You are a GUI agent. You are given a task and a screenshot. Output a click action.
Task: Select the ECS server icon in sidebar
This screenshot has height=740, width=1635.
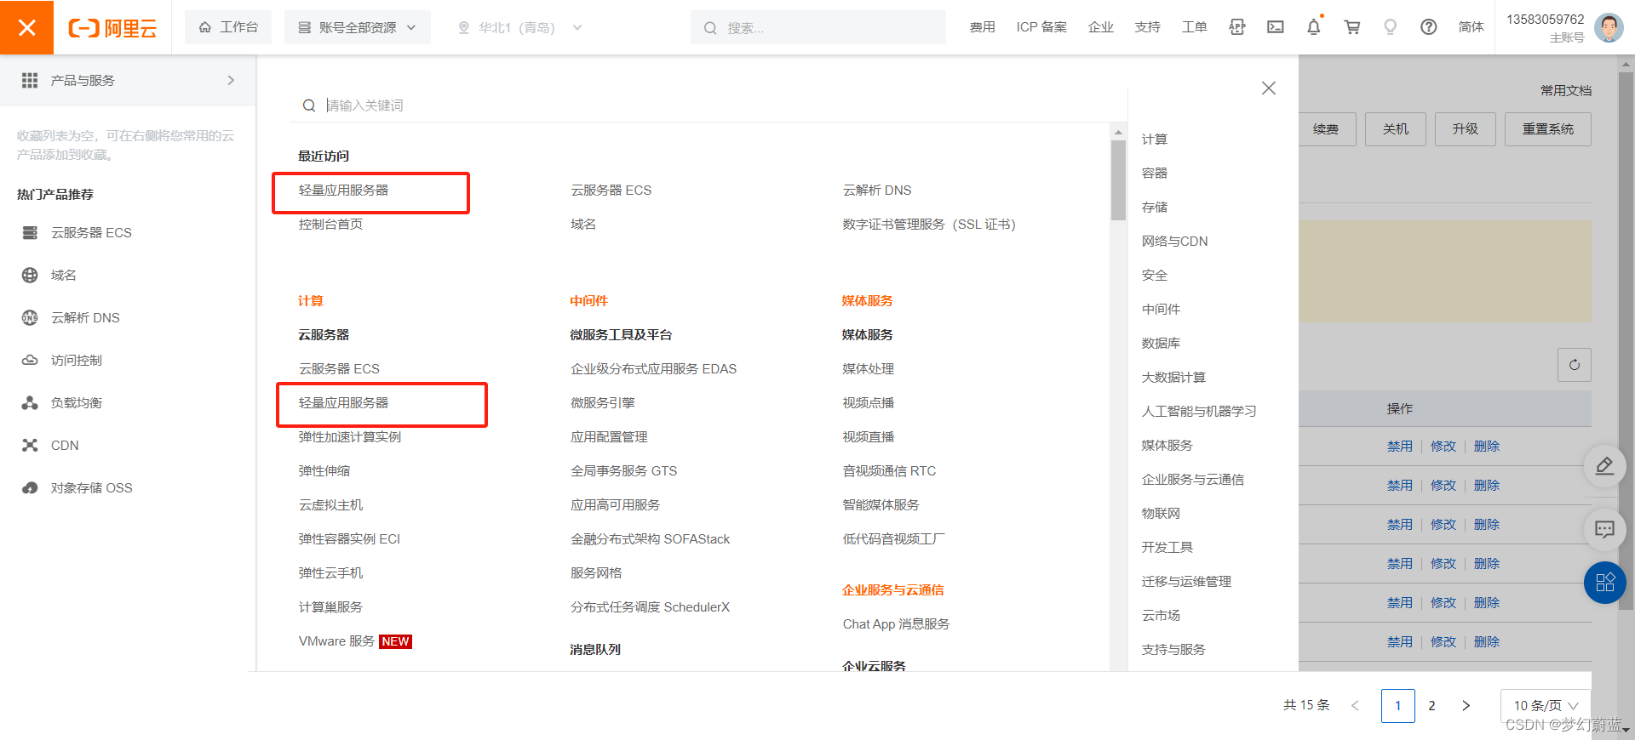click(x=30, y=232)
